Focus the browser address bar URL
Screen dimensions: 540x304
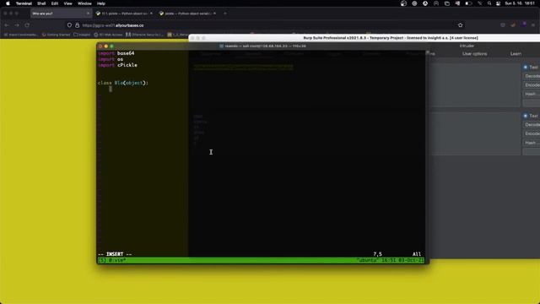point(113,25)
